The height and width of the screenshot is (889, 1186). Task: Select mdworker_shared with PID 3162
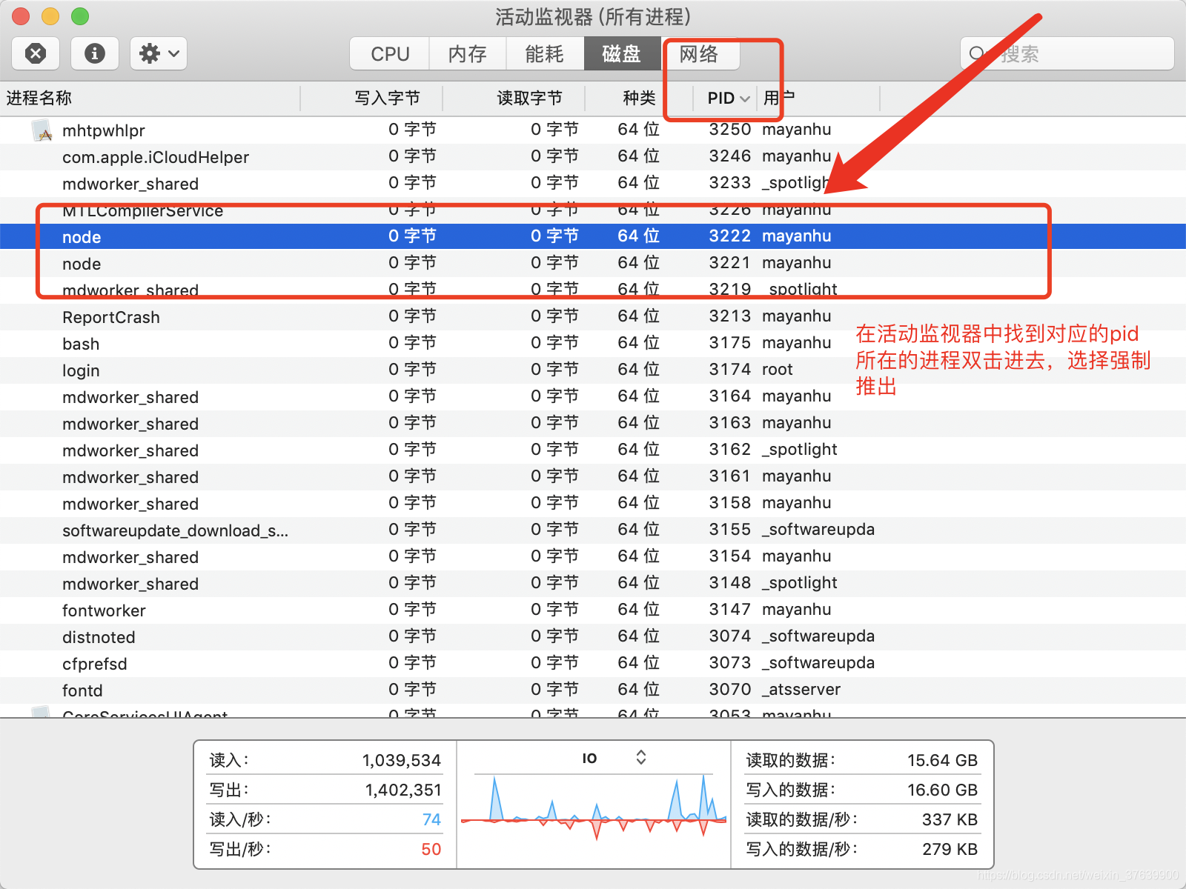click(593, 450)
